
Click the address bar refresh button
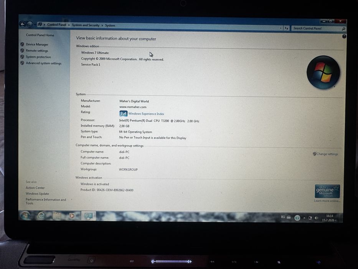pos(286,28)
